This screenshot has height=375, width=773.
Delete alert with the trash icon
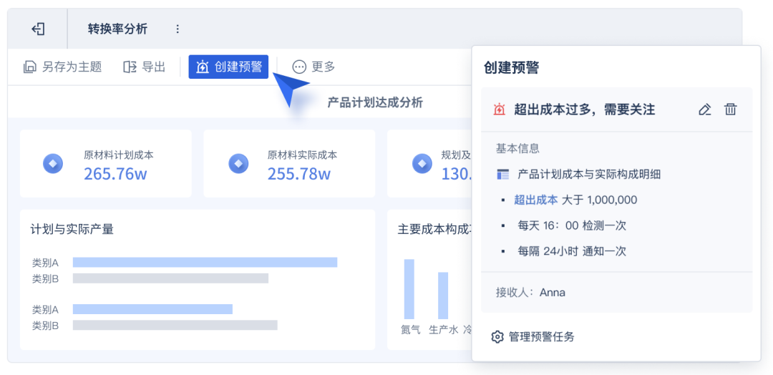click(x=730, y=109)
